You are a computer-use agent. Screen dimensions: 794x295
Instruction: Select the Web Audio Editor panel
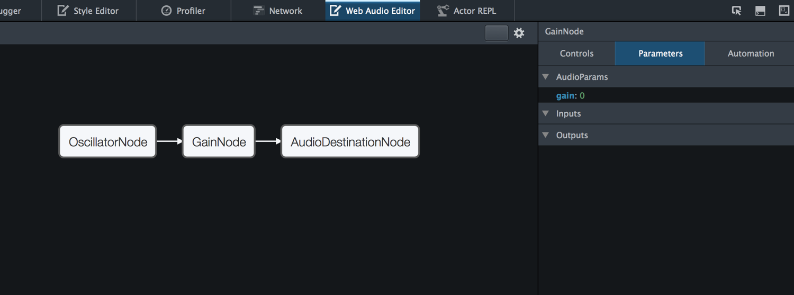click(373, 11)
